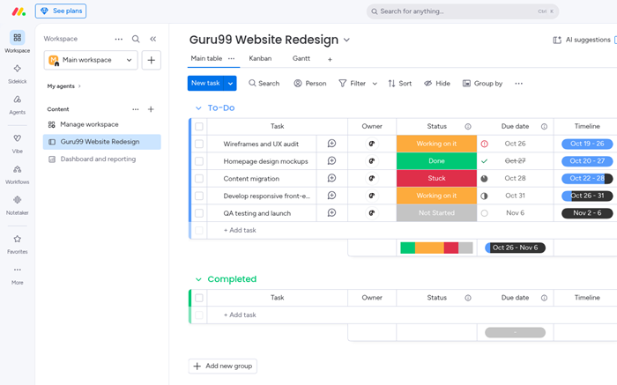Click Oct 19 - 26 timeline pill

[x=587, y=144]
